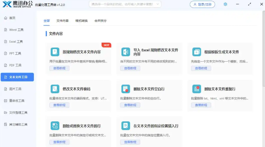Click 查看教程 under 删除文本文件重复行
Screen dimensions: 265x147
coord(201,105)
